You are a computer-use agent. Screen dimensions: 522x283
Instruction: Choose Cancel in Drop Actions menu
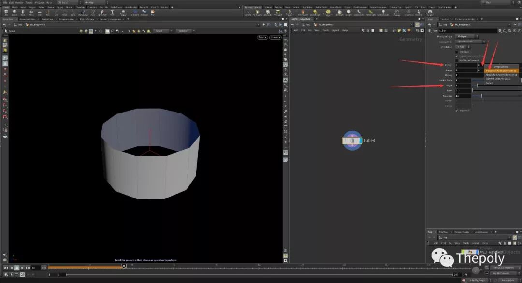coord(489,83)
